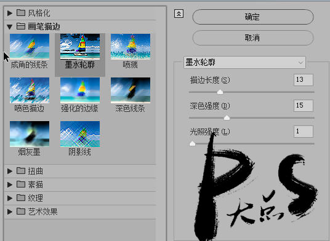Select the 烟灰墨 filter thumbnail
The image size is (330, 241).
(30, 134)
